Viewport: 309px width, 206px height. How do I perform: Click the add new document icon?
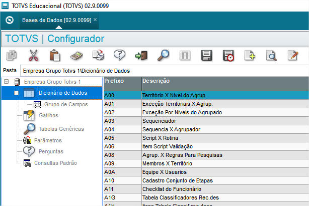point(250,55)
